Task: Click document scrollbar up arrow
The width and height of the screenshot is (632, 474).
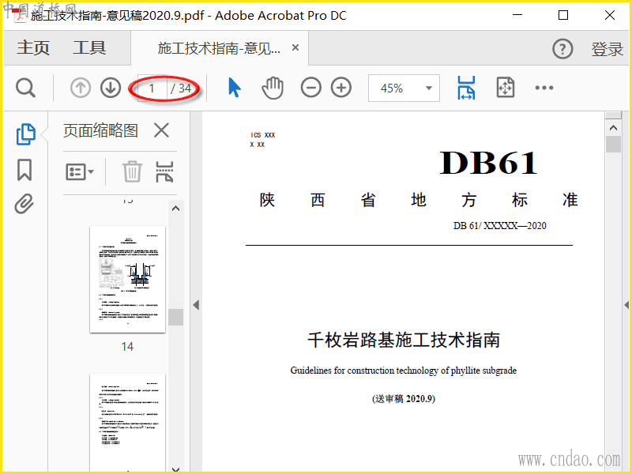Action: pyautogui.click(x=614, y=128)
